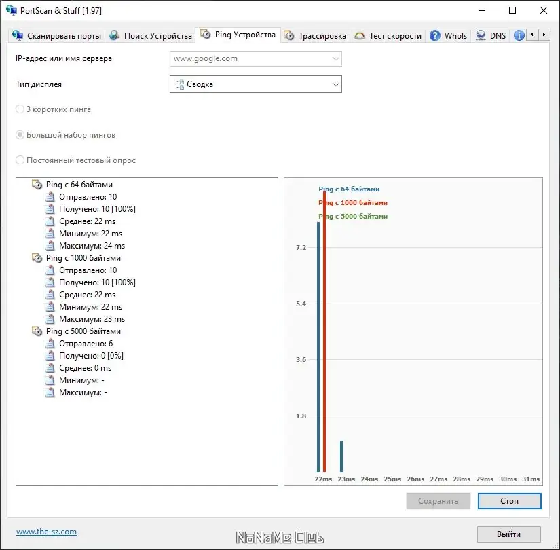Click the 31ms axis label on chart
The image size is (560, 550).
coord(531,479)
